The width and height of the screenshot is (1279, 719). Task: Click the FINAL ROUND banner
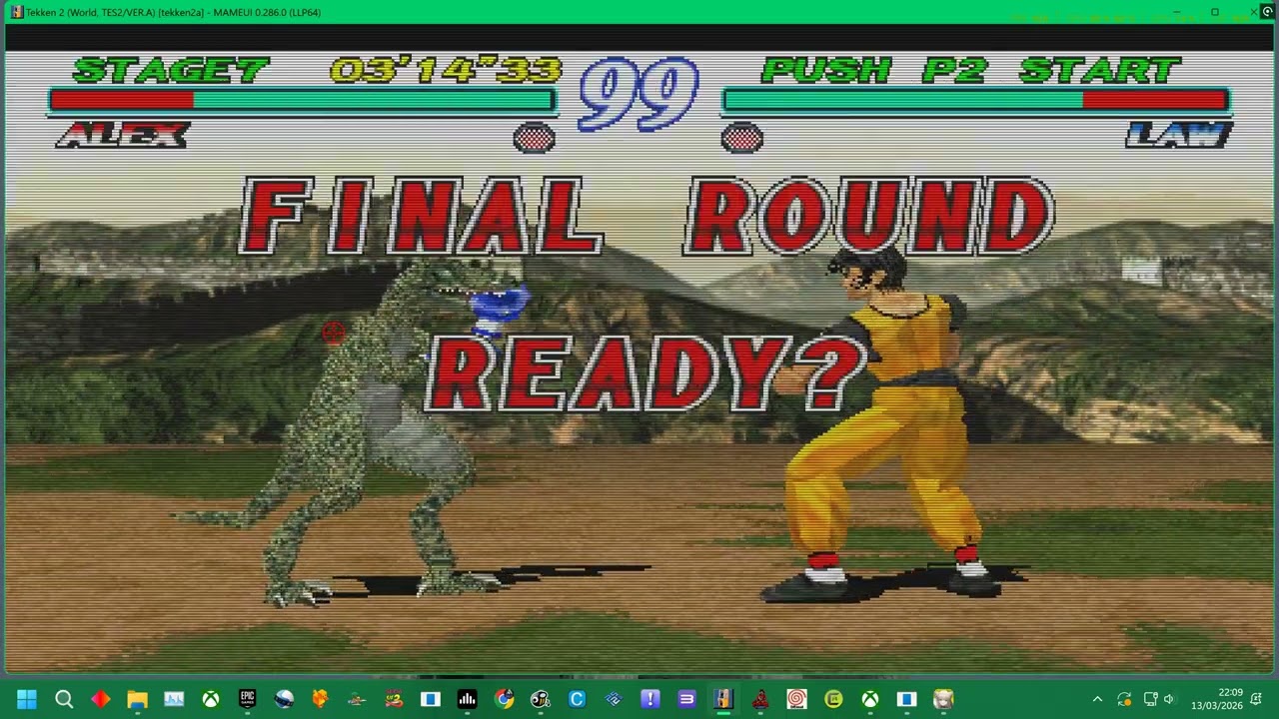[647, 216]
